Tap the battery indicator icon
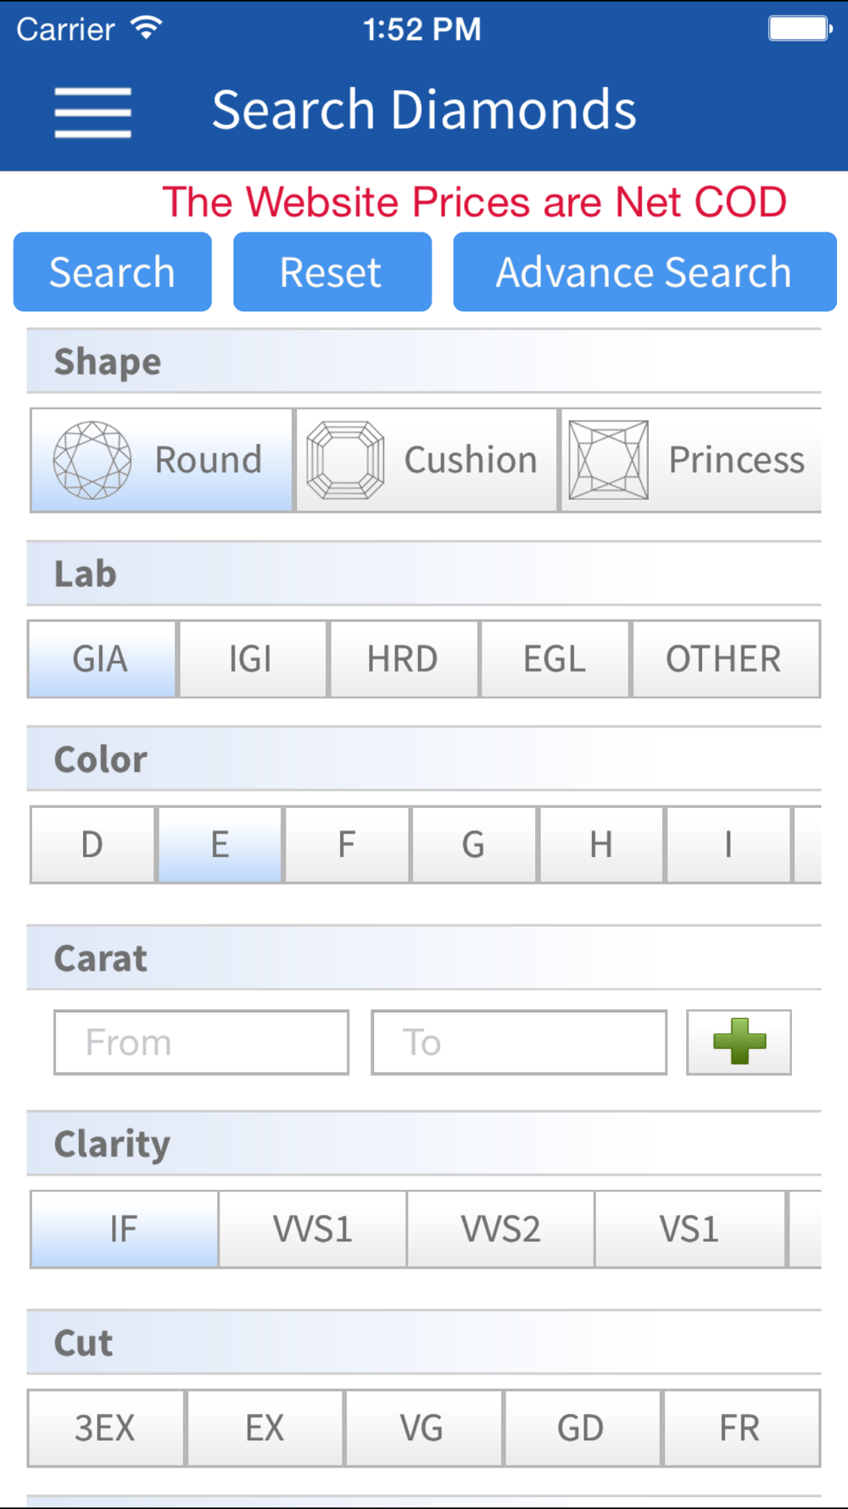 click(801, 29)
